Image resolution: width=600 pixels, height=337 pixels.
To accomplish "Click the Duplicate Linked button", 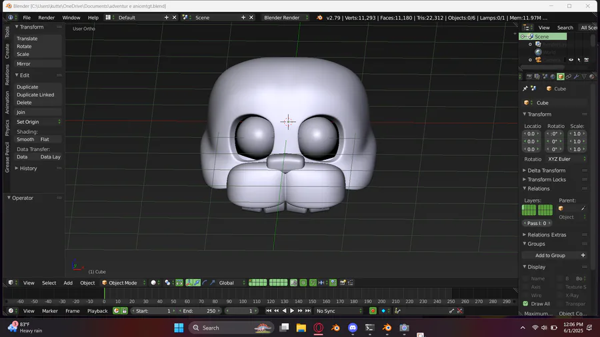I will tap(38, 95).
